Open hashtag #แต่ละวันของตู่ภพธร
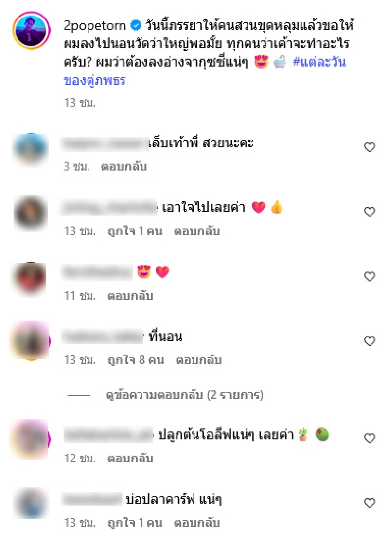 pyautogui.click(x=205, y=71)
